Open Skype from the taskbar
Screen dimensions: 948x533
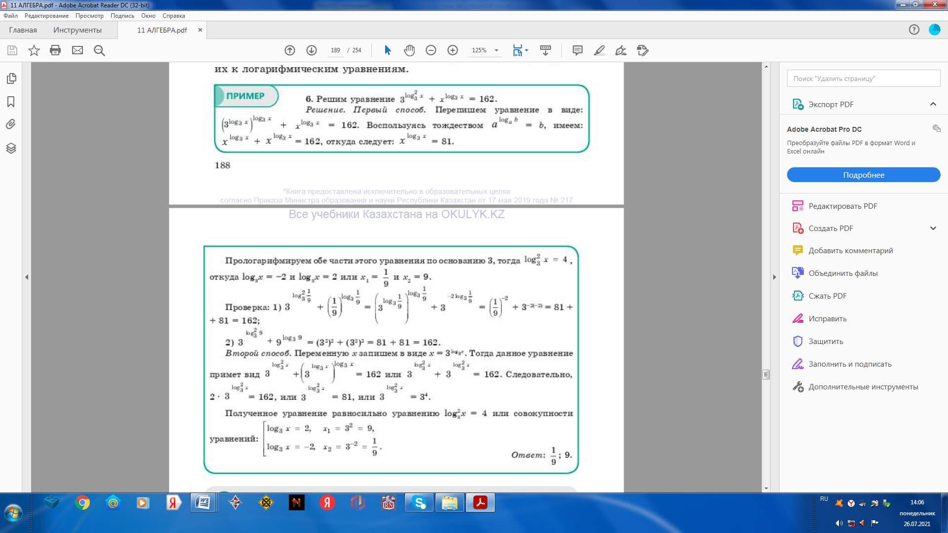pyautogui.click(x=419, y=503)
